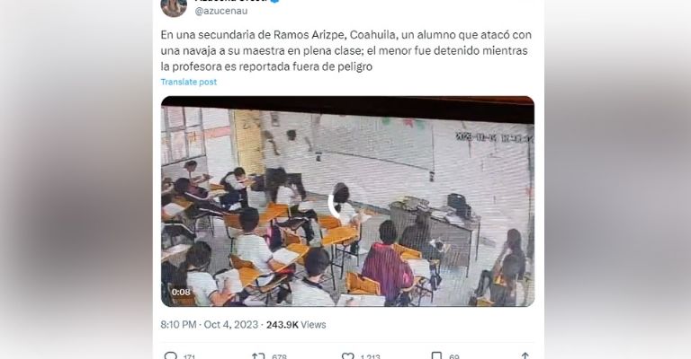The width and height of the screenshot is (691, 359).
Task: Click the 0:08 video time indicator
Action: click(181, 292)
